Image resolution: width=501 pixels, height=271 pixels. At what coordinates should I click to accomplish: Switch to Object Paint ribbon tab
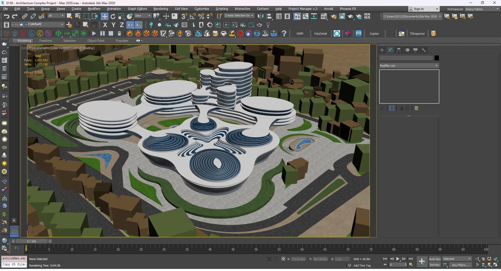[x=96, y=41]
